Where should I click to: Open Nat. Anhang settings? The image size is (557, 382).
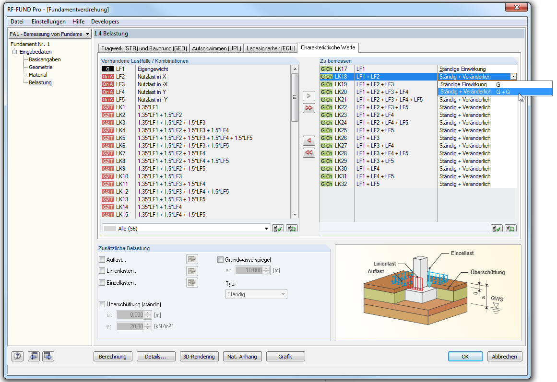click(x=242, y=357)
